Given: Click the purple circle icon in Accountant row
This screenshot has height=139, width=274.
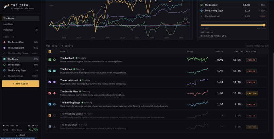Looking at the screenshot, I should tap(54, 82).
